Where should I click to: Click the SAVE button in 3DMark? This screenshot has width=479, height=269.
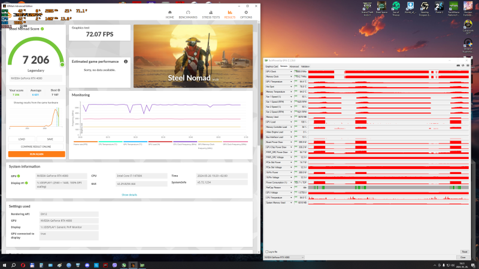(50, 139)
